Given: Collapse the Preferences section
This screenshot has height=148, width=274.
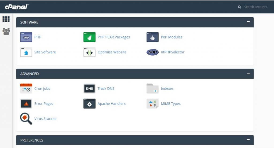Looking at the screenshot, I should (248, 140).
